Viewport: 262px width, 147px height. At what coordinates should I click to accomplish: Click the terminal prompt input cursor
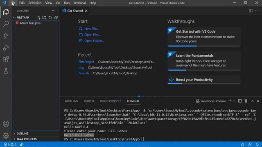[142, 139]
